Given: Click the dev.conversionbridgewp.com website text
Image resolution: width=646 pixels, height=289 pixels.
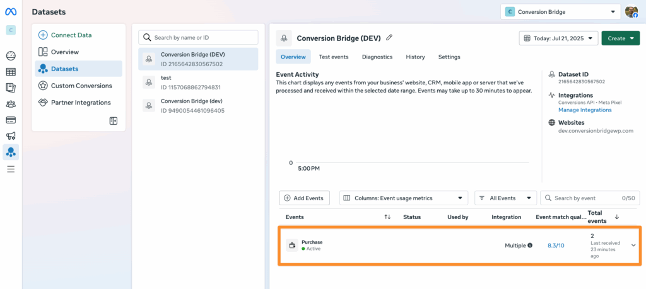Looking at the screenshot, I should pos(596,131).
